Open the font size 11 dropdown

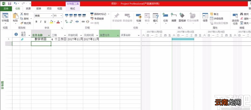(x=61, y=16)
